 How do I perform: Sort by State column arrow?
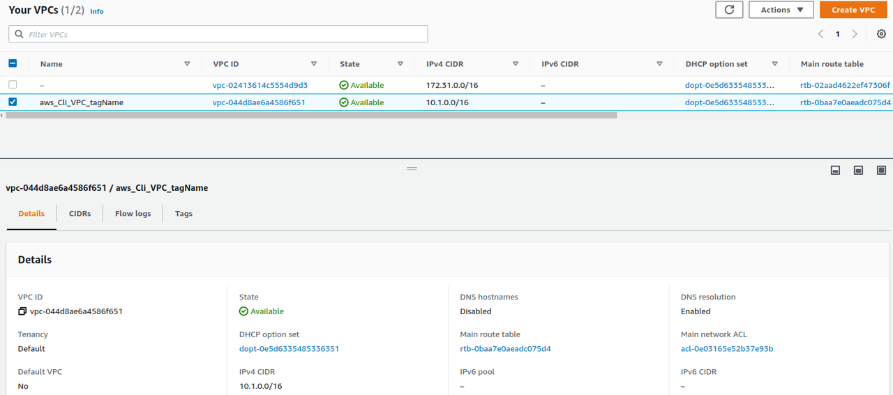click(400, 64)
